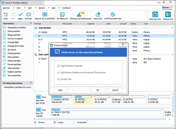
Task: Create a WinPE bootable disk
Action: 113,16
